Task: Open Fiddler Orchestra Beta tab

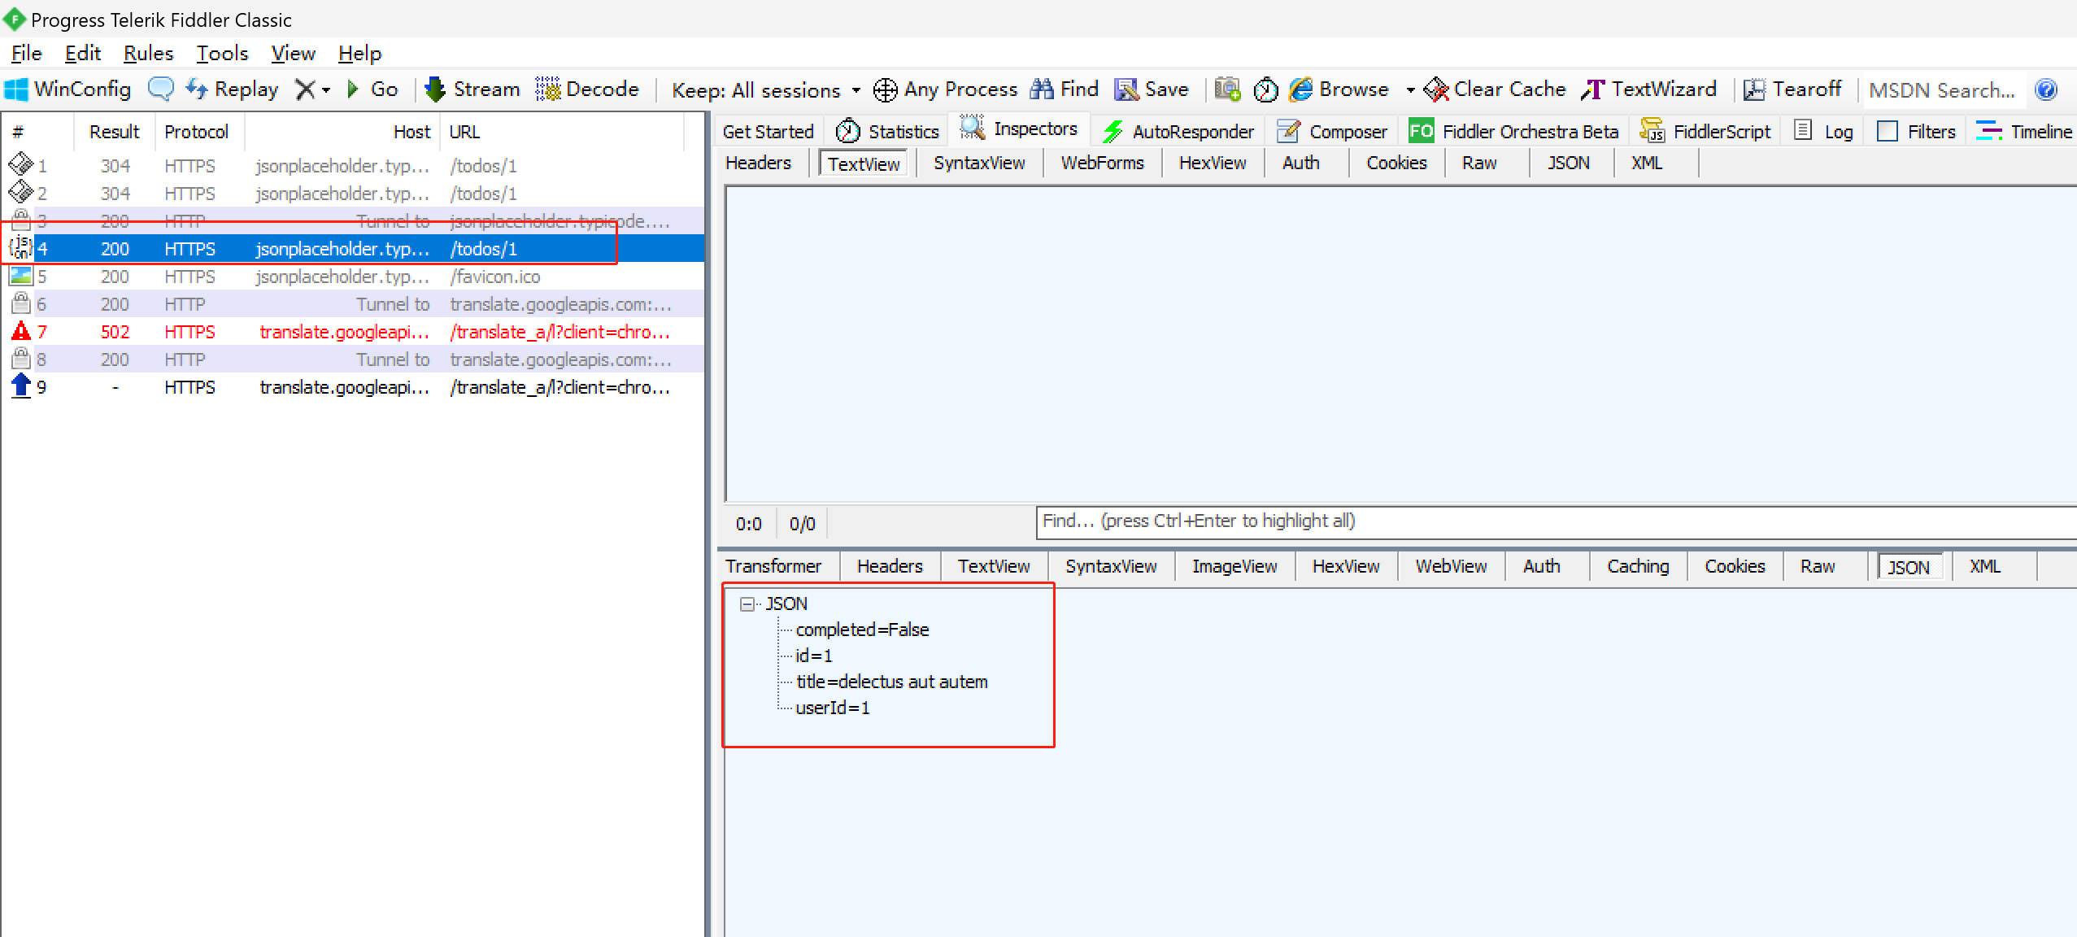Action: click(x=1513, y=132)
